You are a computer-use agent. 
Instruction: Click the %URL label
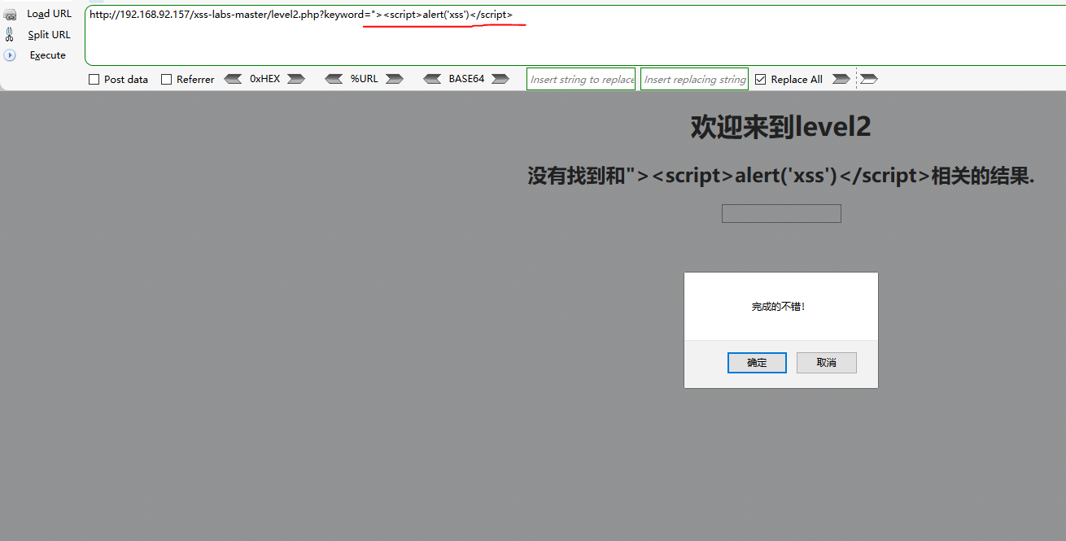[x=364, y=79]
